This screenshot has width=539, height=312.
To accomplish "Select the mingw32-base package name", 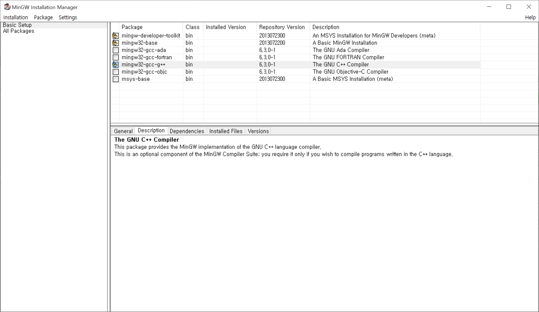I will tap(139, 43).
